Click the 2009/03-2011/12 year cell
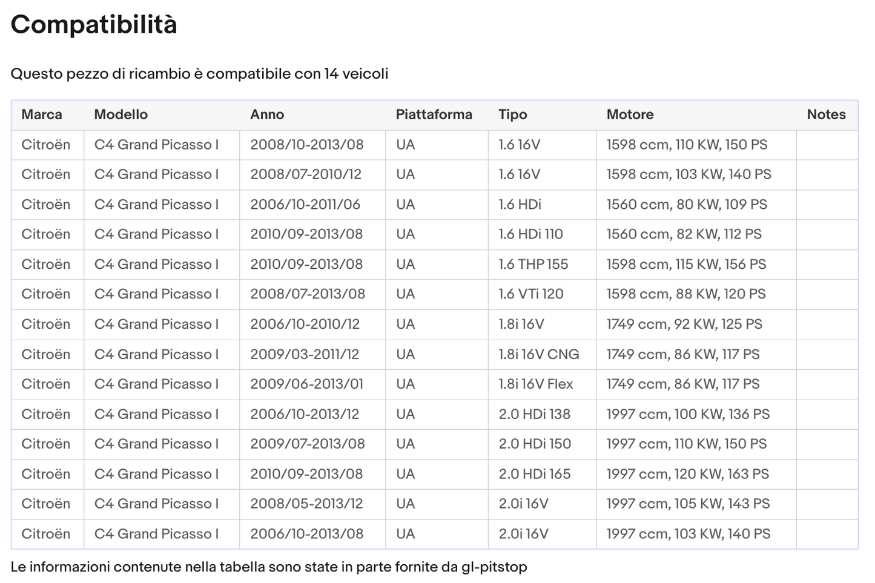Viewport: 875px width, 583px height. pyautogui.click(x=305, y=354)
